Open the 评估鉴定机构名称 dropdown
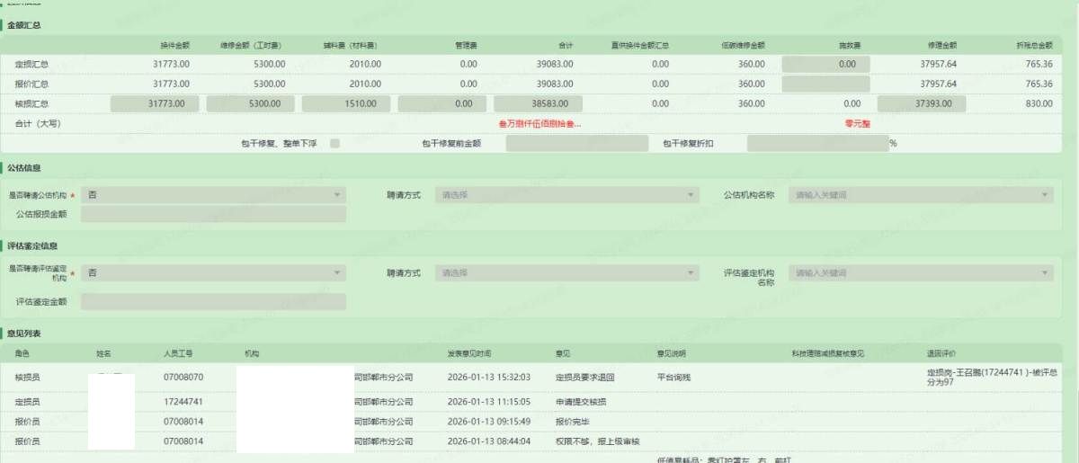This screenshot has height=463, width=1079. click(x=920, y=272)
